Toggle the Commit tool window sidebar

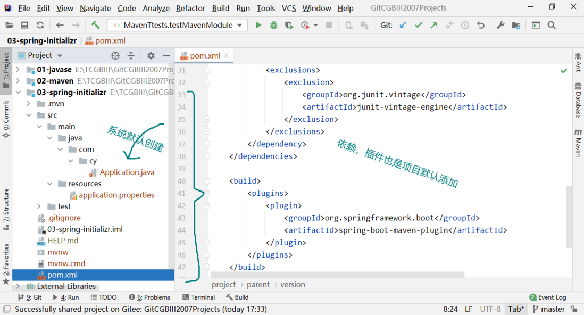click(6, 119)
